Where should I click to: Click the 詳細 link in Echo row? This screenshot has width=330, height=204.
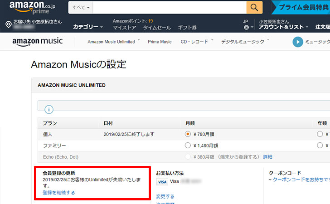[268, 157]
